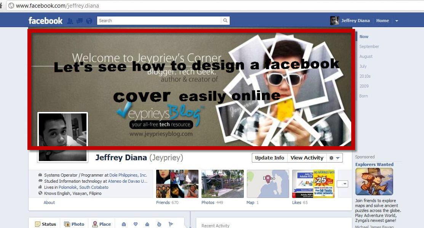Open the messages icon

[x=79, y=21]
